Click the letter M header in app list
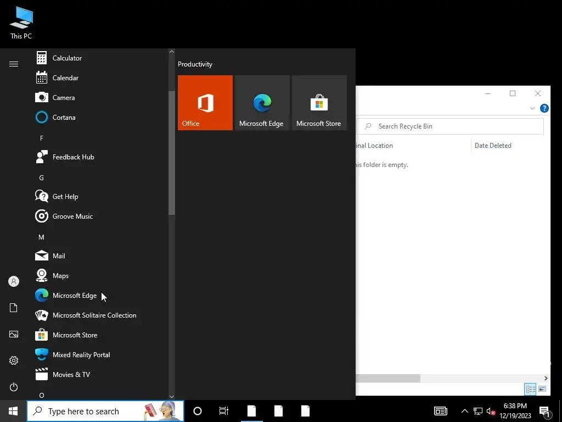 point(42,237)
